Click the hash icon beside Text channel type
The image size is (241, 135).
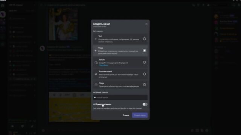96,39
